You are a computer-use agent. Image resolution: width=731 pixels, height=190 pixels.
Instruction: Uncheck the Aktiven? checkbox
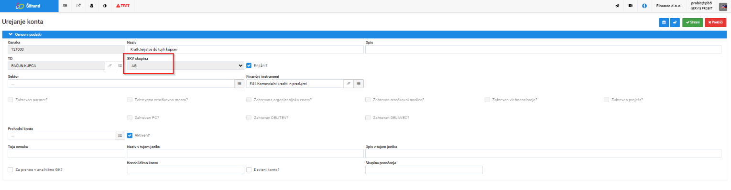point(130,135)
